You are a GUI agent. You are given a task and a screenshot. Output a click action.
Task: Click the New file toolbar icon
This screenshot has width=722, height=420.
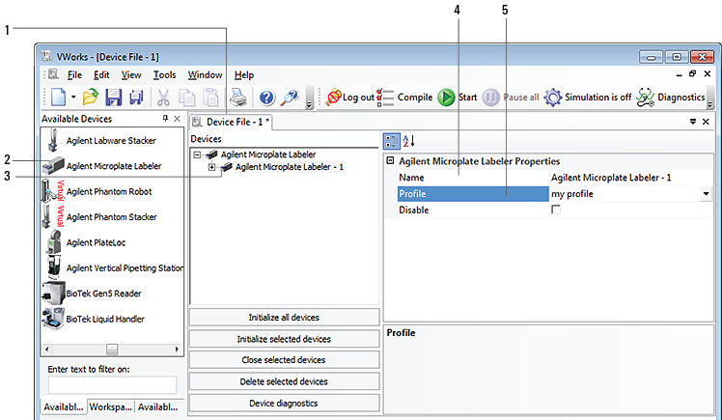pyautogui.click(x=58, y=98)
